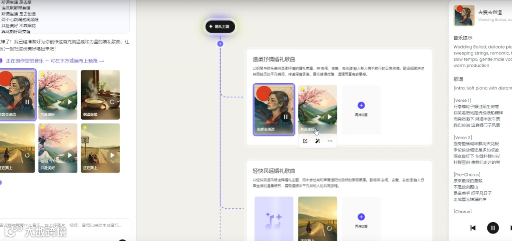Open 正在路上 cover in 轻快民谣婚礼歌曲 card
This screenshot has height=241, width=512.
tap(317, 219)
